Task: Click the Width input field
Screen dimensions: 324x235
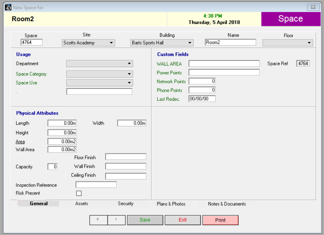Action: (x=132, y=123)
